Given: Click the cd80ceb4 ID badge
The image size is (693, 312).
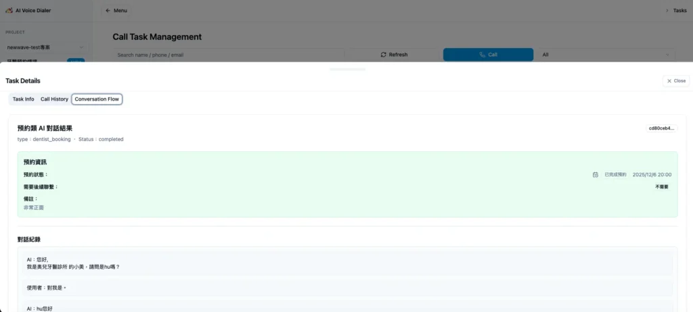Looking at the screenshot, I should (661, 128).
